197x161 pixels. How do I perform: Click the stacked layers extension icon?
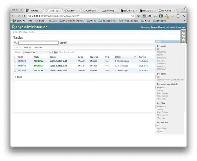[x=150, y=16]
